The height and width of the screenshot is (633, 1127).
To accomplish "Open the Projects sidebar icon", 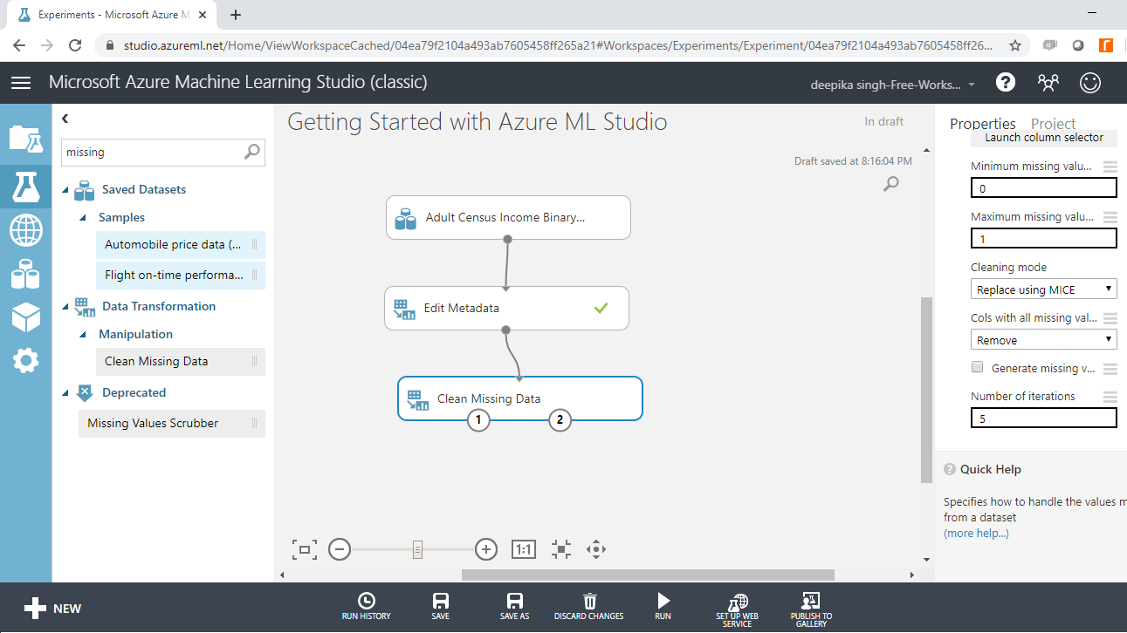I will (x=25, y=138).
